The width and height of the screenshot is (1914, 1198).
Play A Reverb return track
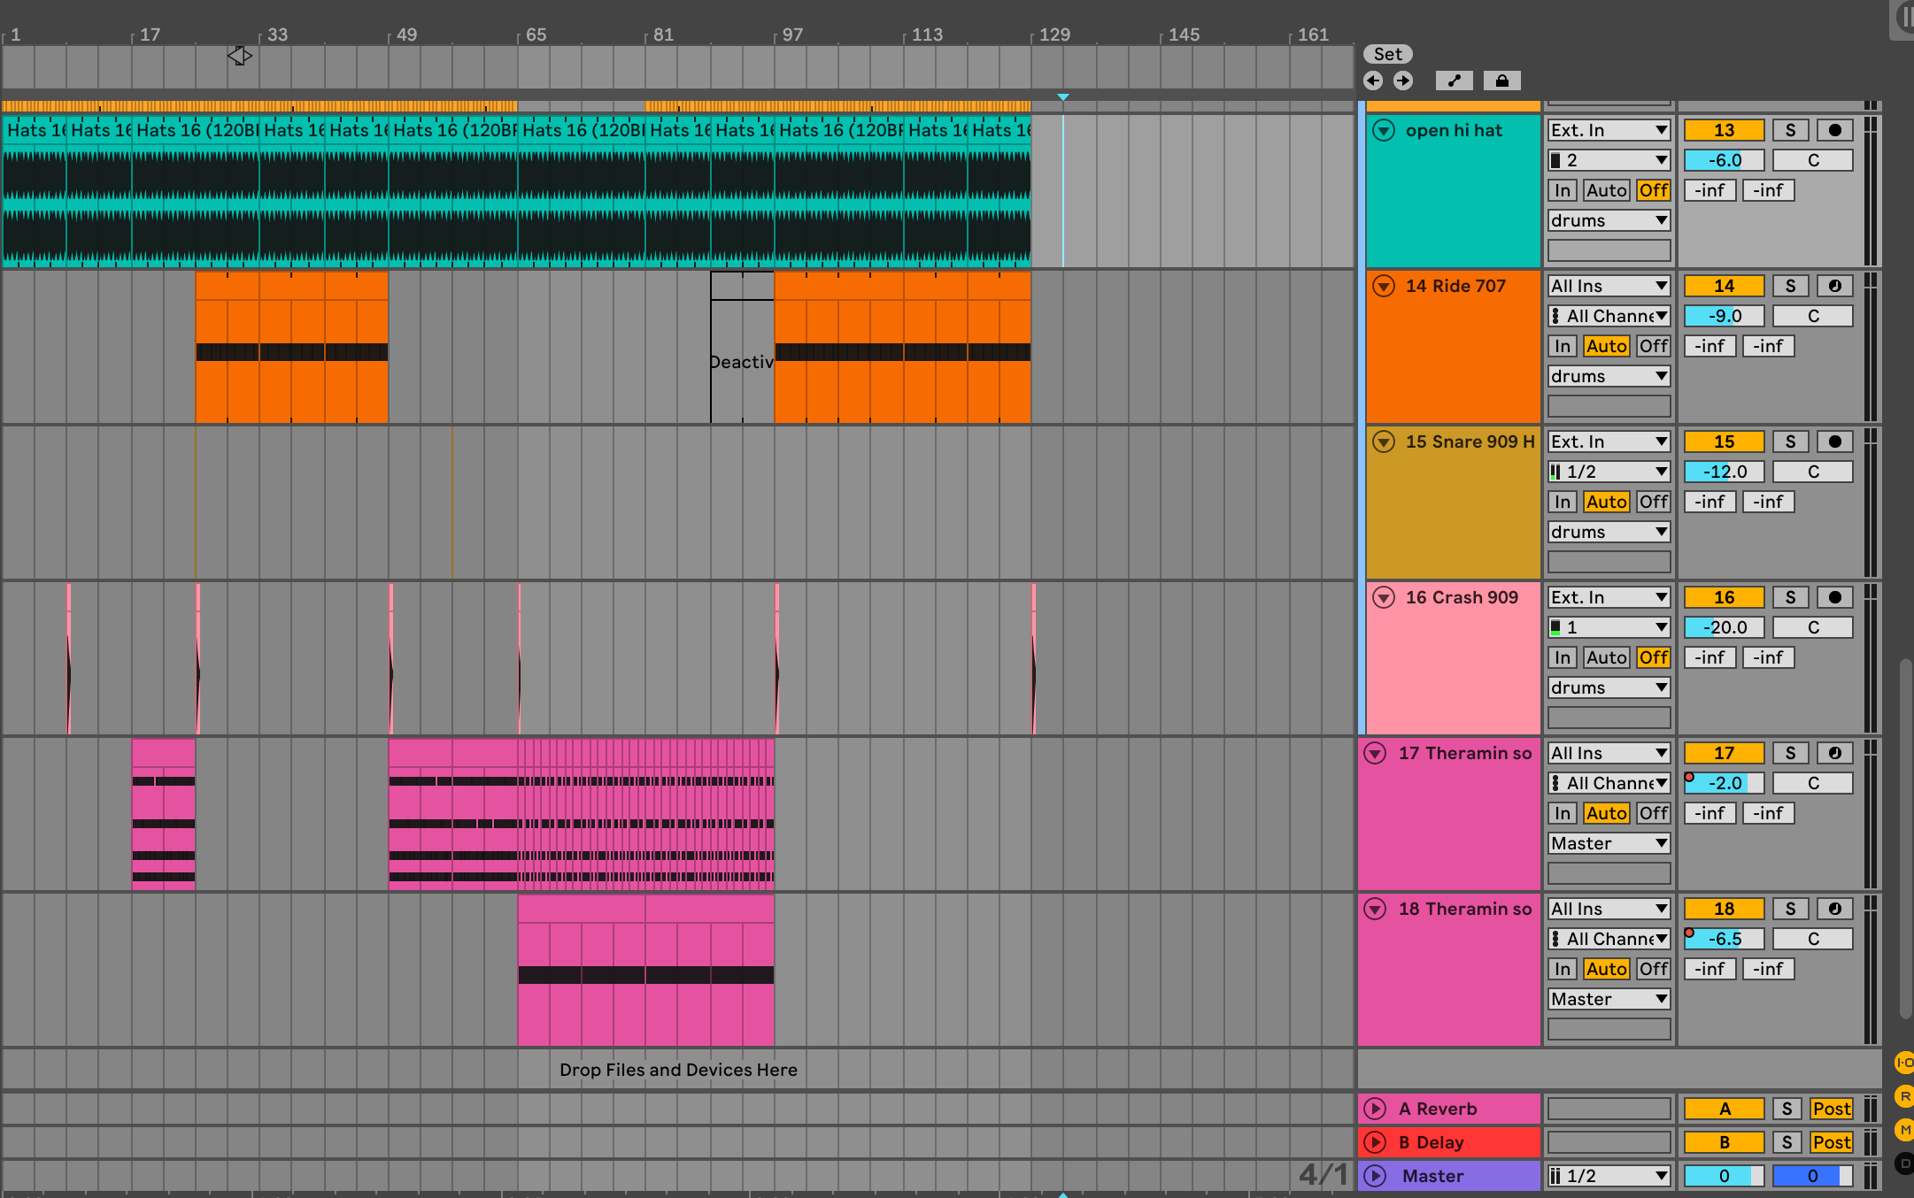(x=1375, y=1109)
